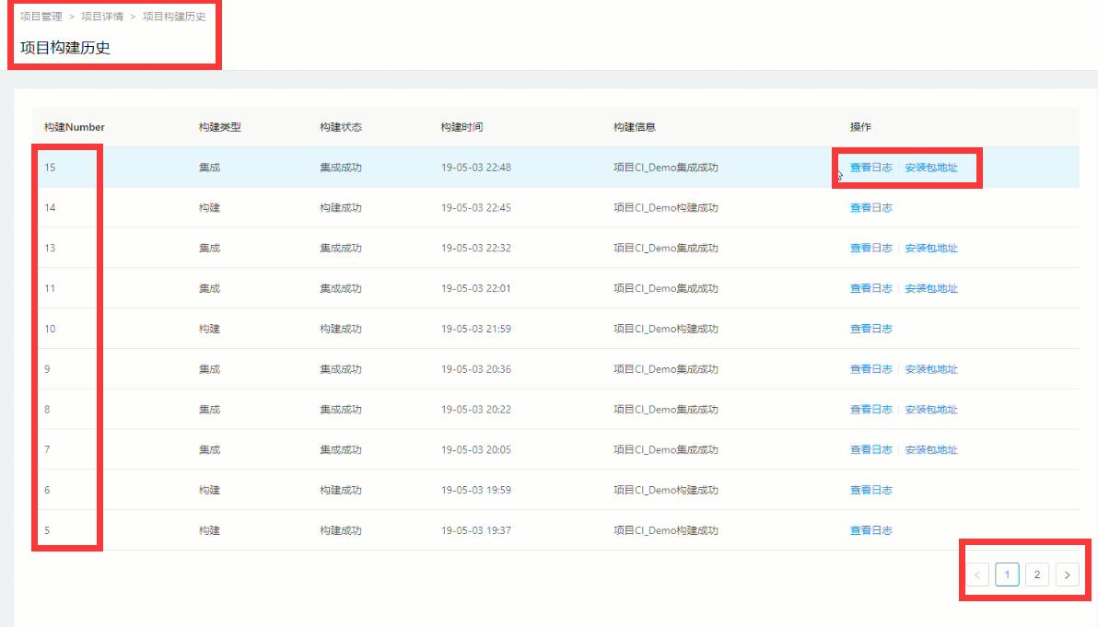Open 项目详情 breadcrumb link
Viewport: 1098px width, 627px height.
pos(102,16)
